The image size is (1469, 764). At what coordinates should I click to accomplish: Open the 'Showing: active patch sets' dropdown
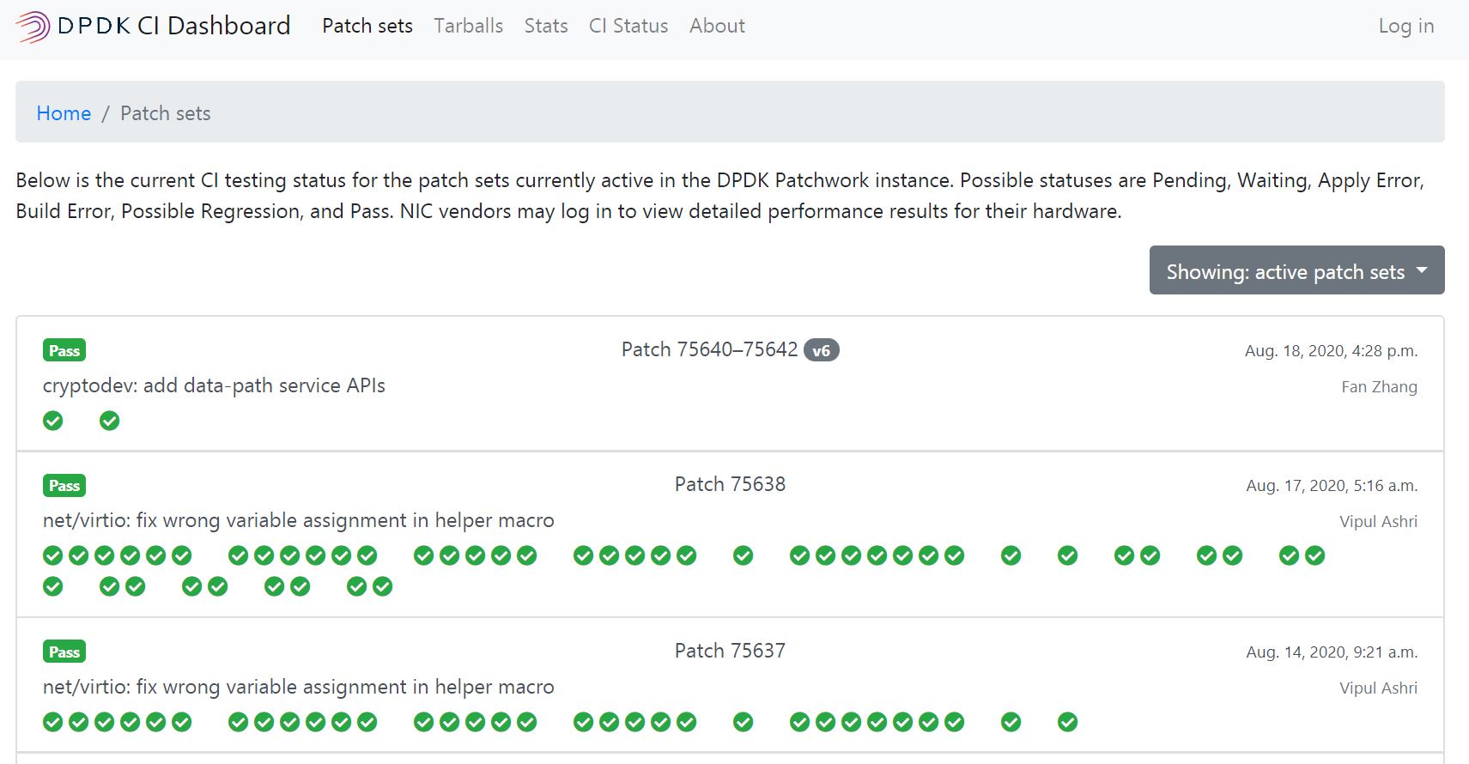point(1296,271)
